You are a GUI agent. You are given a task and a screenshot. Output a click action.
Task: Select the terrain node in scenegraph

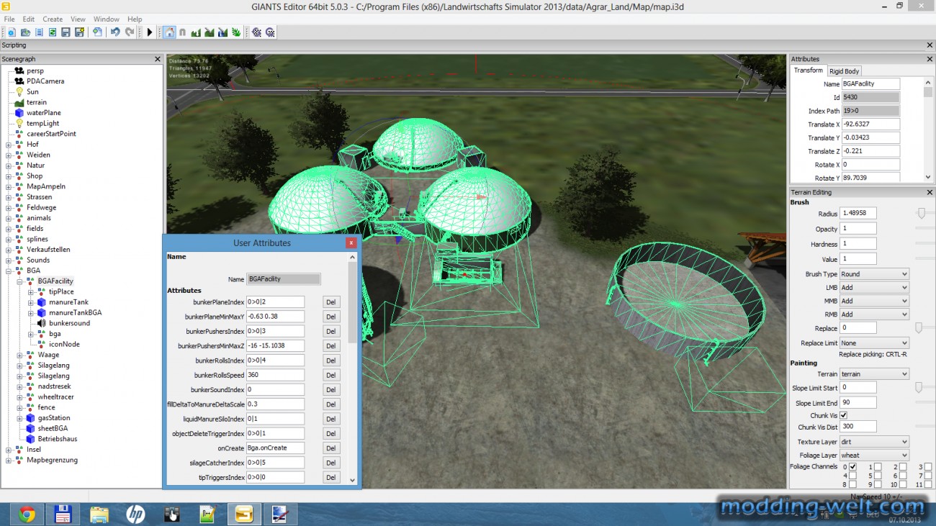click(x=37, y=102)
